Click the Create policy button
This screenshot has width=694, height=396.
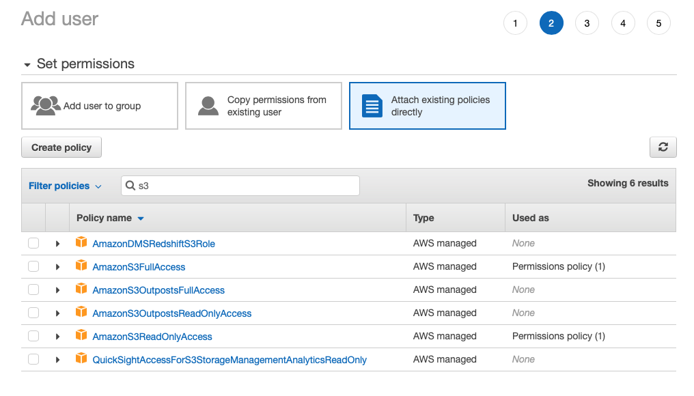pyautogui.click(x=61, y=147)
